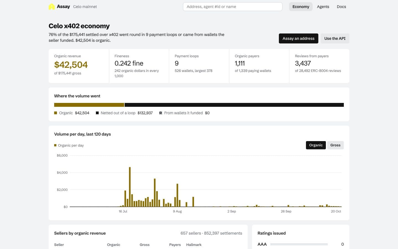Click the Organic legend color square
Viewport: 398px width, 249px height.
[x=56, y=113]
